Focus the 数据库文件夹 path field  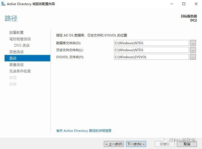tap(151, 43)
